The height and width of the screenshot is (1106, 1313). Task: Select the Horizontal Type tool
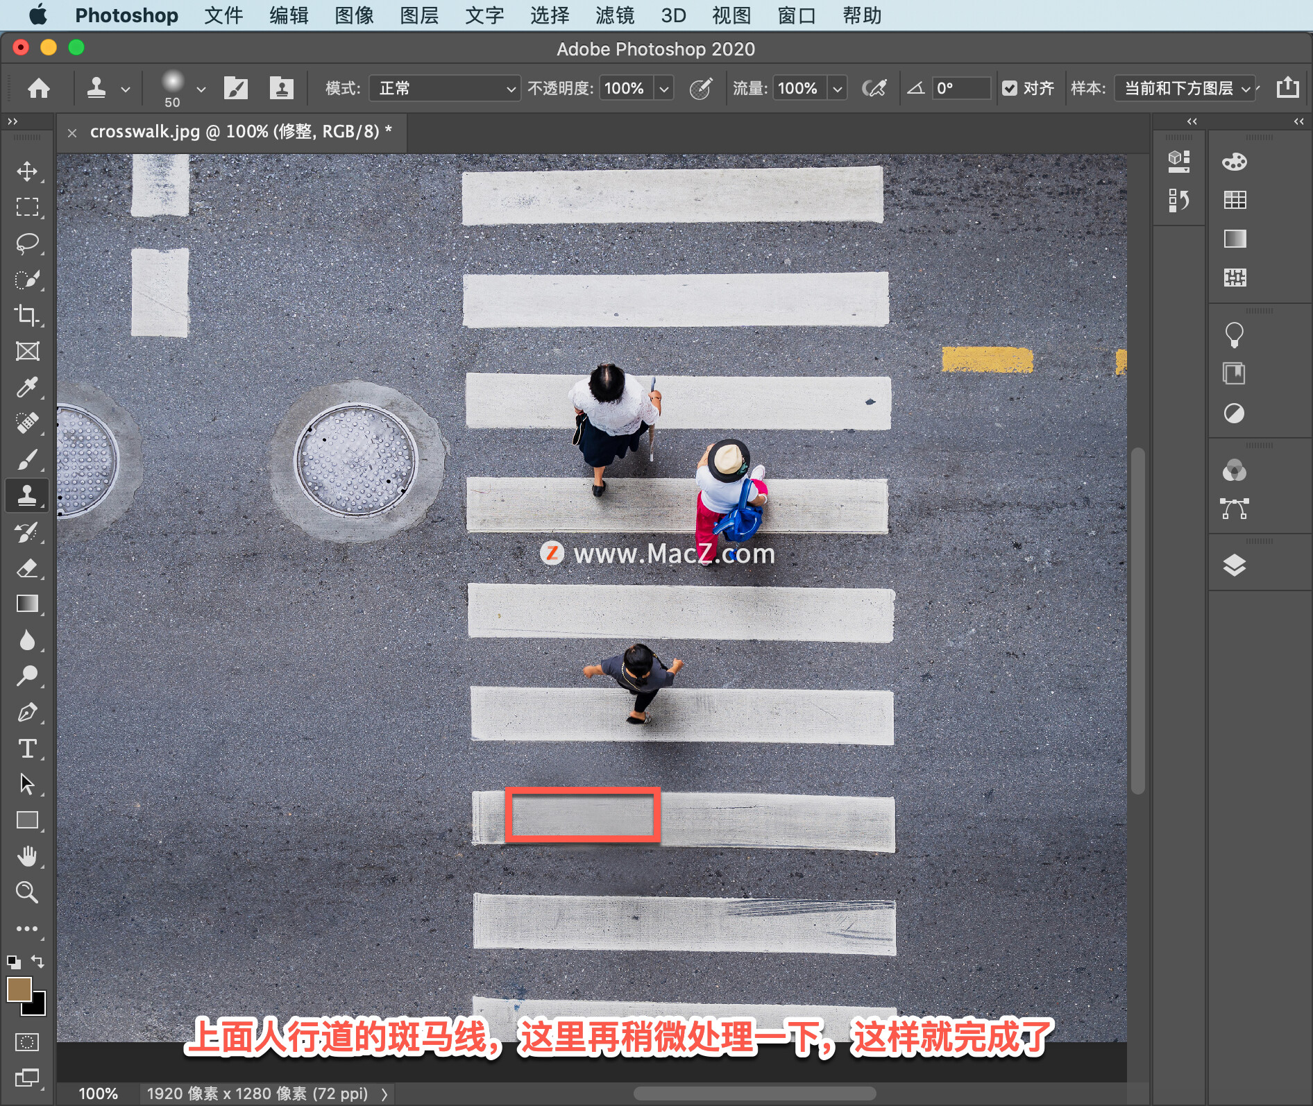coord(27,749)
